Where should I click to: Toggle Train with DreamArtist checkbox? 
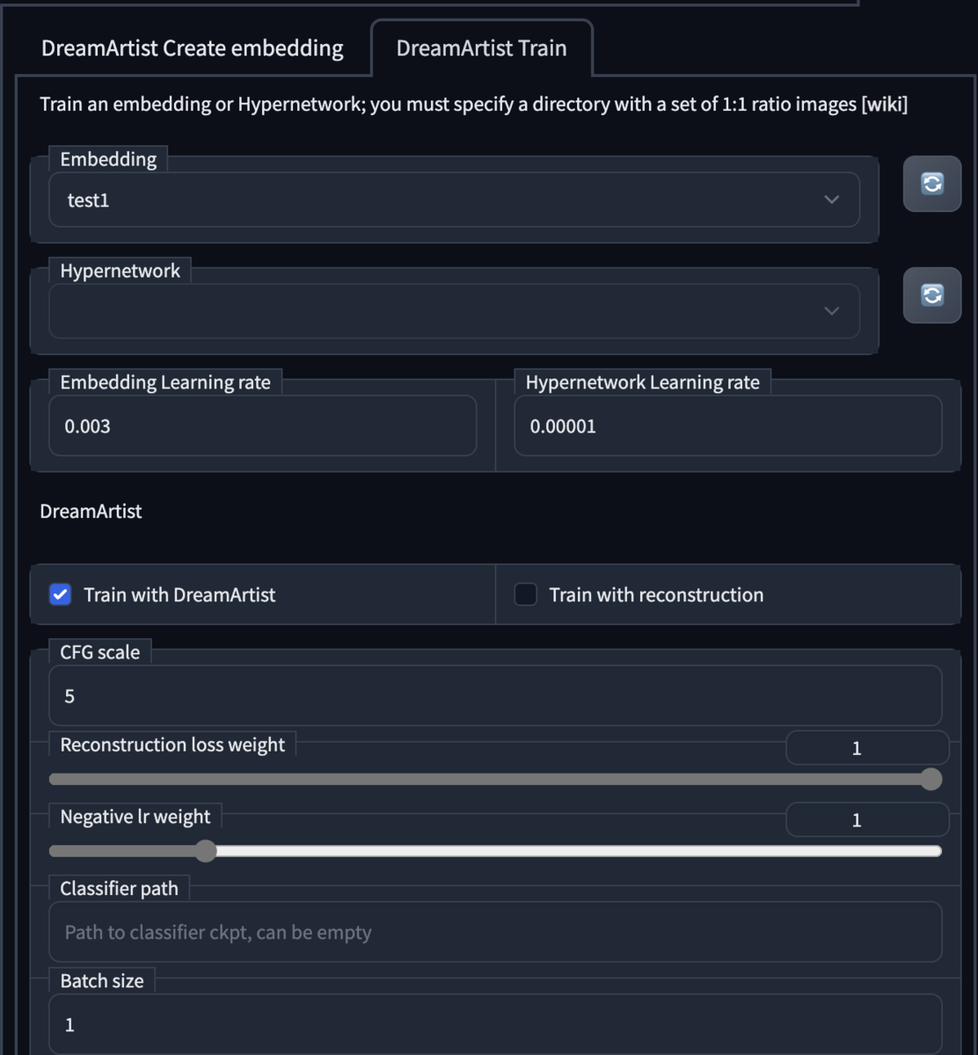tap(61, 594)
